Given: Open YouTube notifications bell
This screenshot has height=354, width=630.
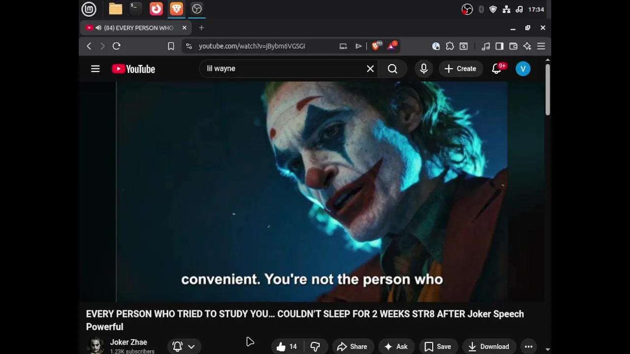Looking at the screenshot, I should tap(497, 69).
